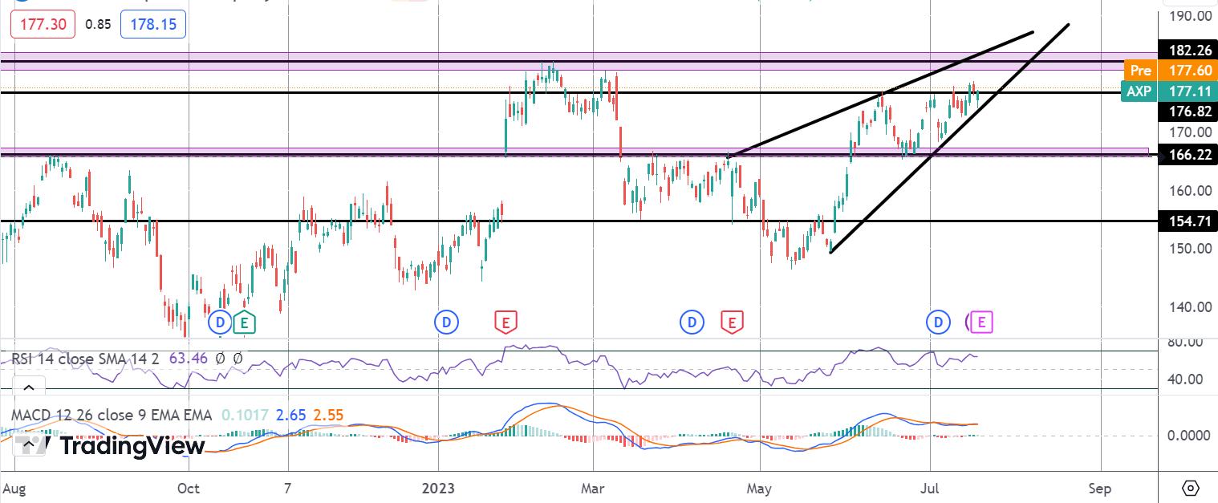Select the 176.82 horizontal line label
1218x503 pixels.
[x=1187, y=113]
